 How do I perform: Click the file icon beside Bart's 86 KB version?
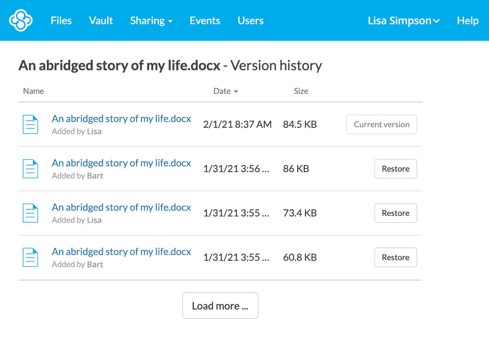[30, 168]
